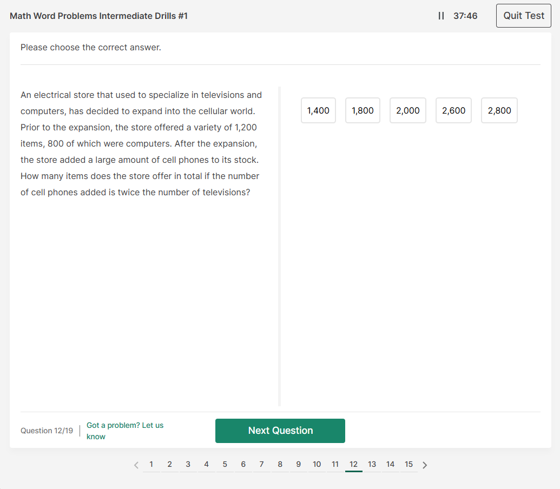This screenshot has width=560, height=489.
Task: Show next question numbers arrow
Action: [x=425, y=465]
